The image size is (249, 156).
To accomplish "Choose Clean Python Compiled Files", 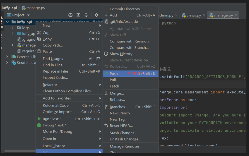I will tap(69, 91).
